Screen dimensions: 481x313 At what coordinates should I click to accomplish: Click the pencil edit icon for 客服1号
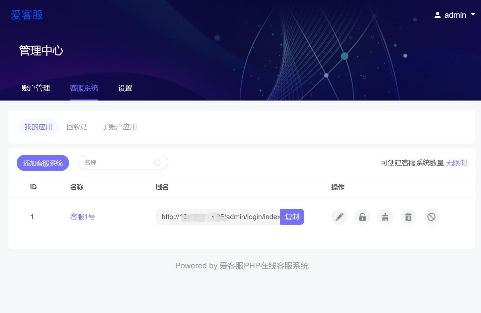tap(339, 217)
